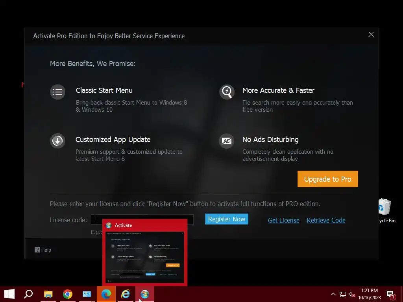
Task: Click the No Ads Disturbing AD icon
Action: point(227,141)
